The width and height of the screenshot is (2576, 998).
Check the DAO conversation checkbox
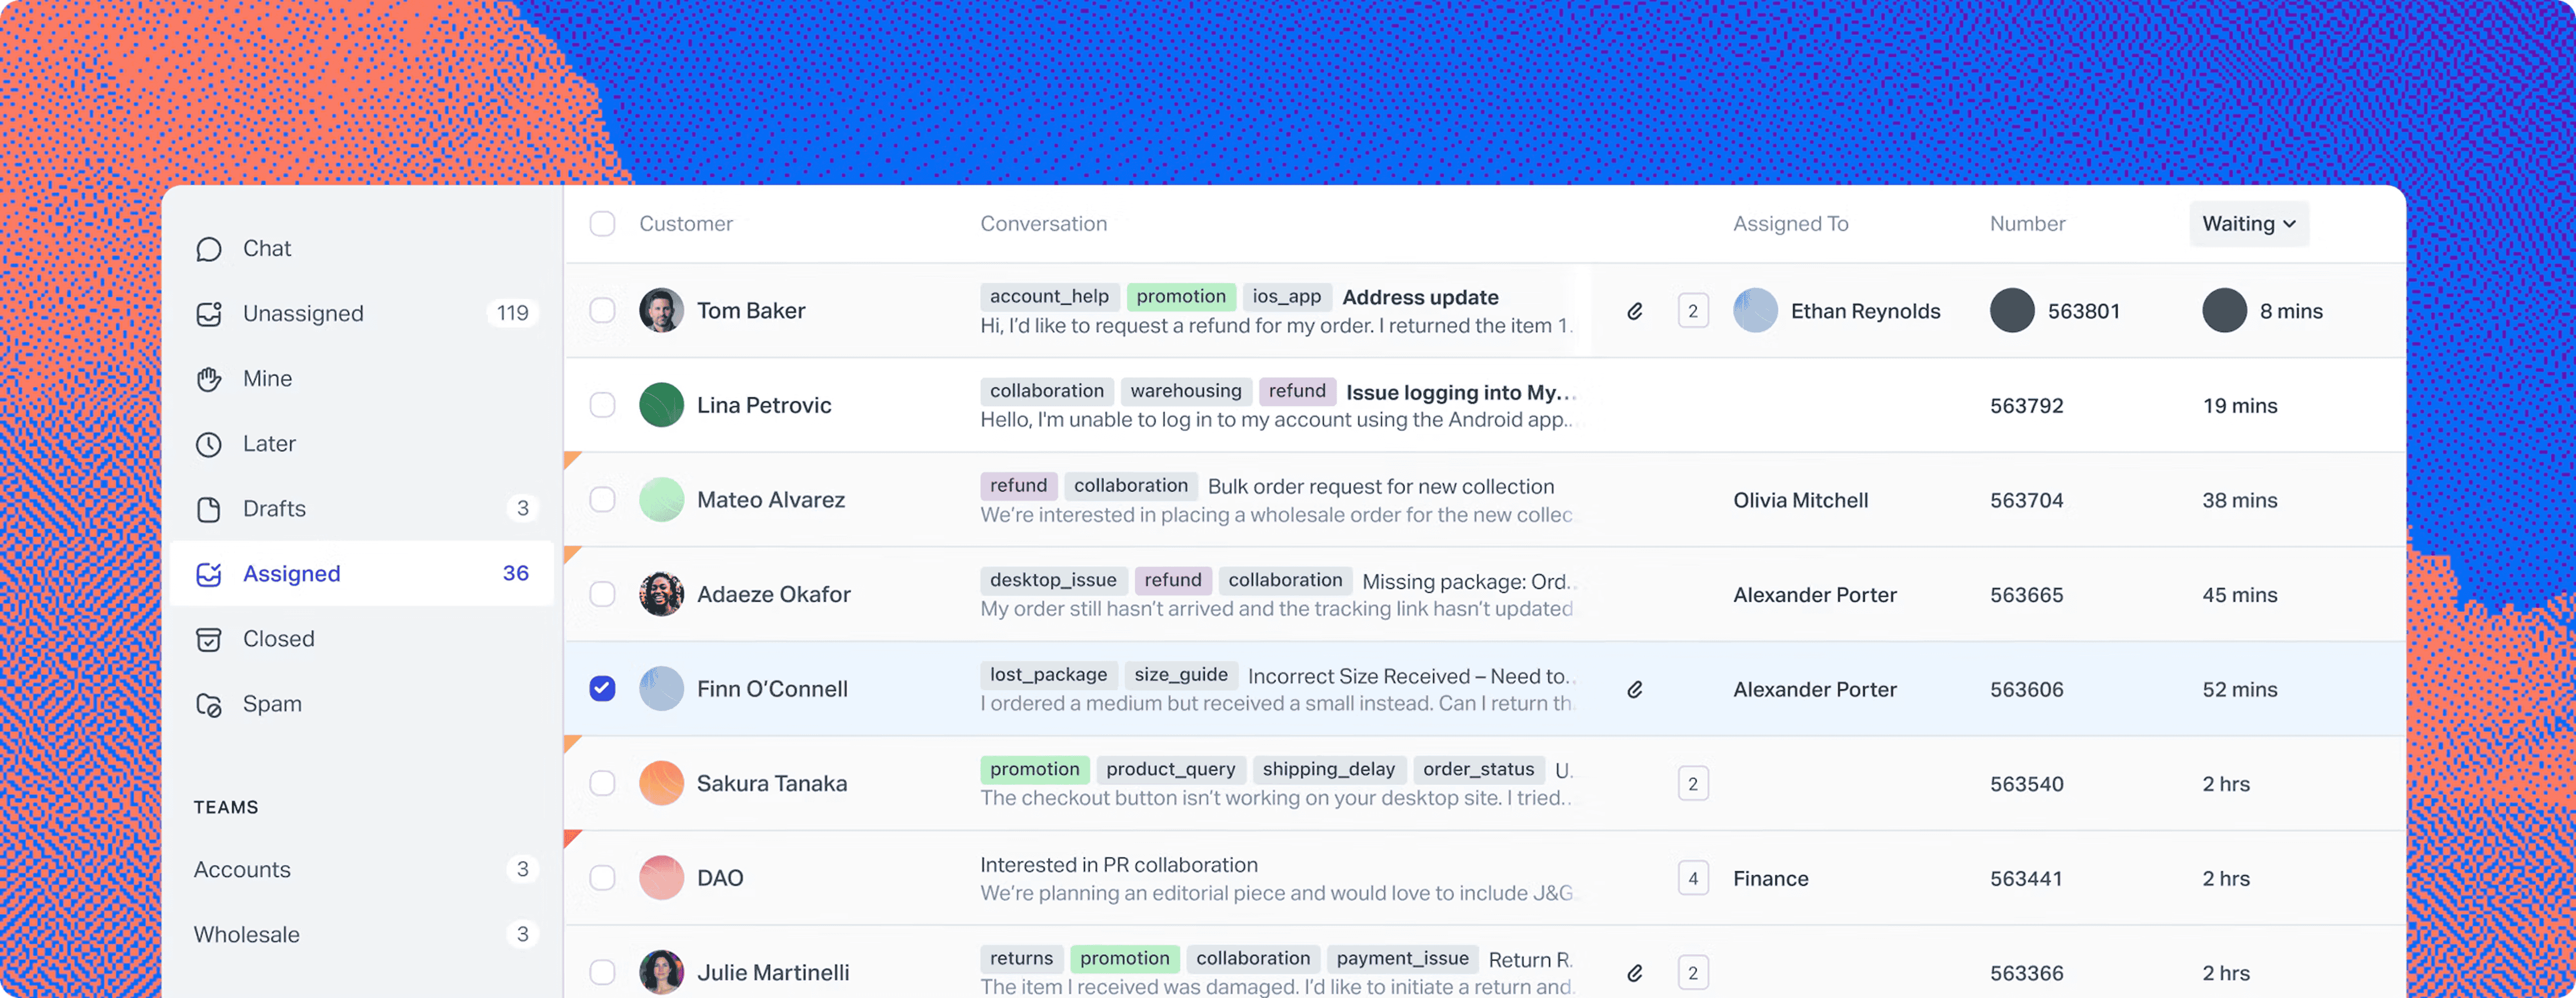point(602,878)
